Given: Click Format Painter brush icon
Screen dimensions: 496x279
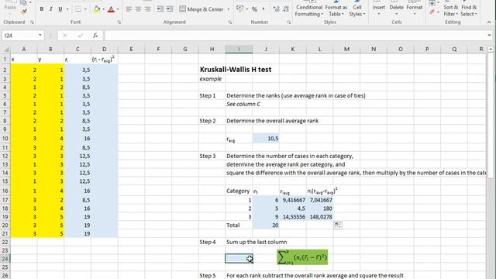Looking at the screenshot, I should coord(24,12).
